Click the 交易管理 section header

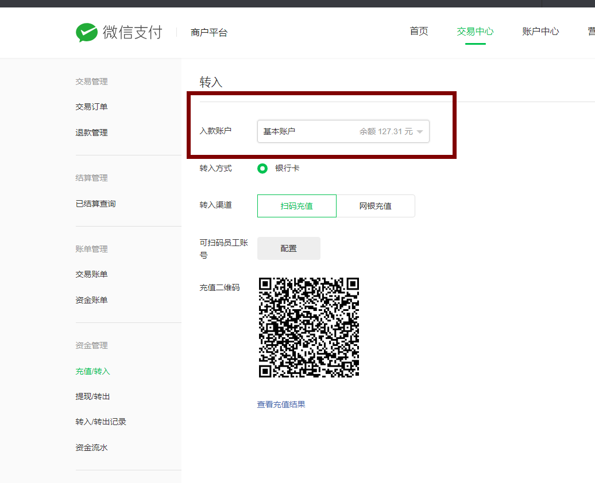point(91,81)
